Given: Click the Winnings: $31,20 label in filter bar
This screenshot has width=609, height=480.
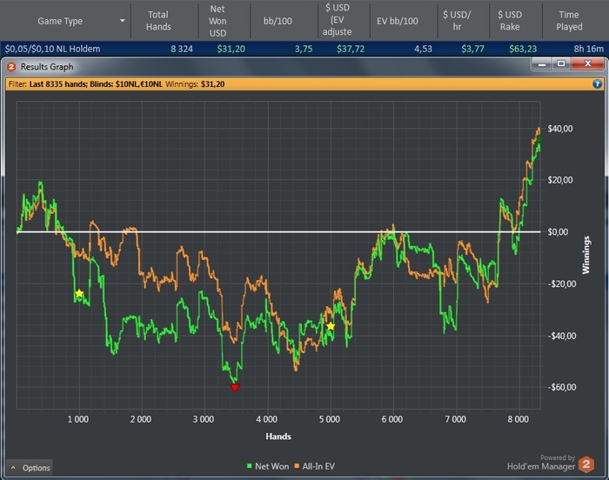Looking at the screenshot, I should 195,83.
